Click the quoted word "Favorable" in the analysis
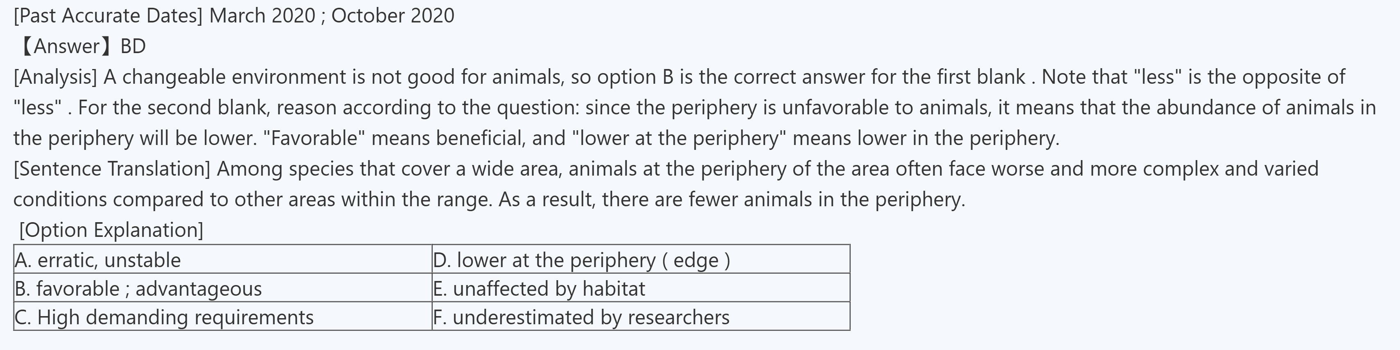Screen dimensions: 1400x350 pos(314,138)
